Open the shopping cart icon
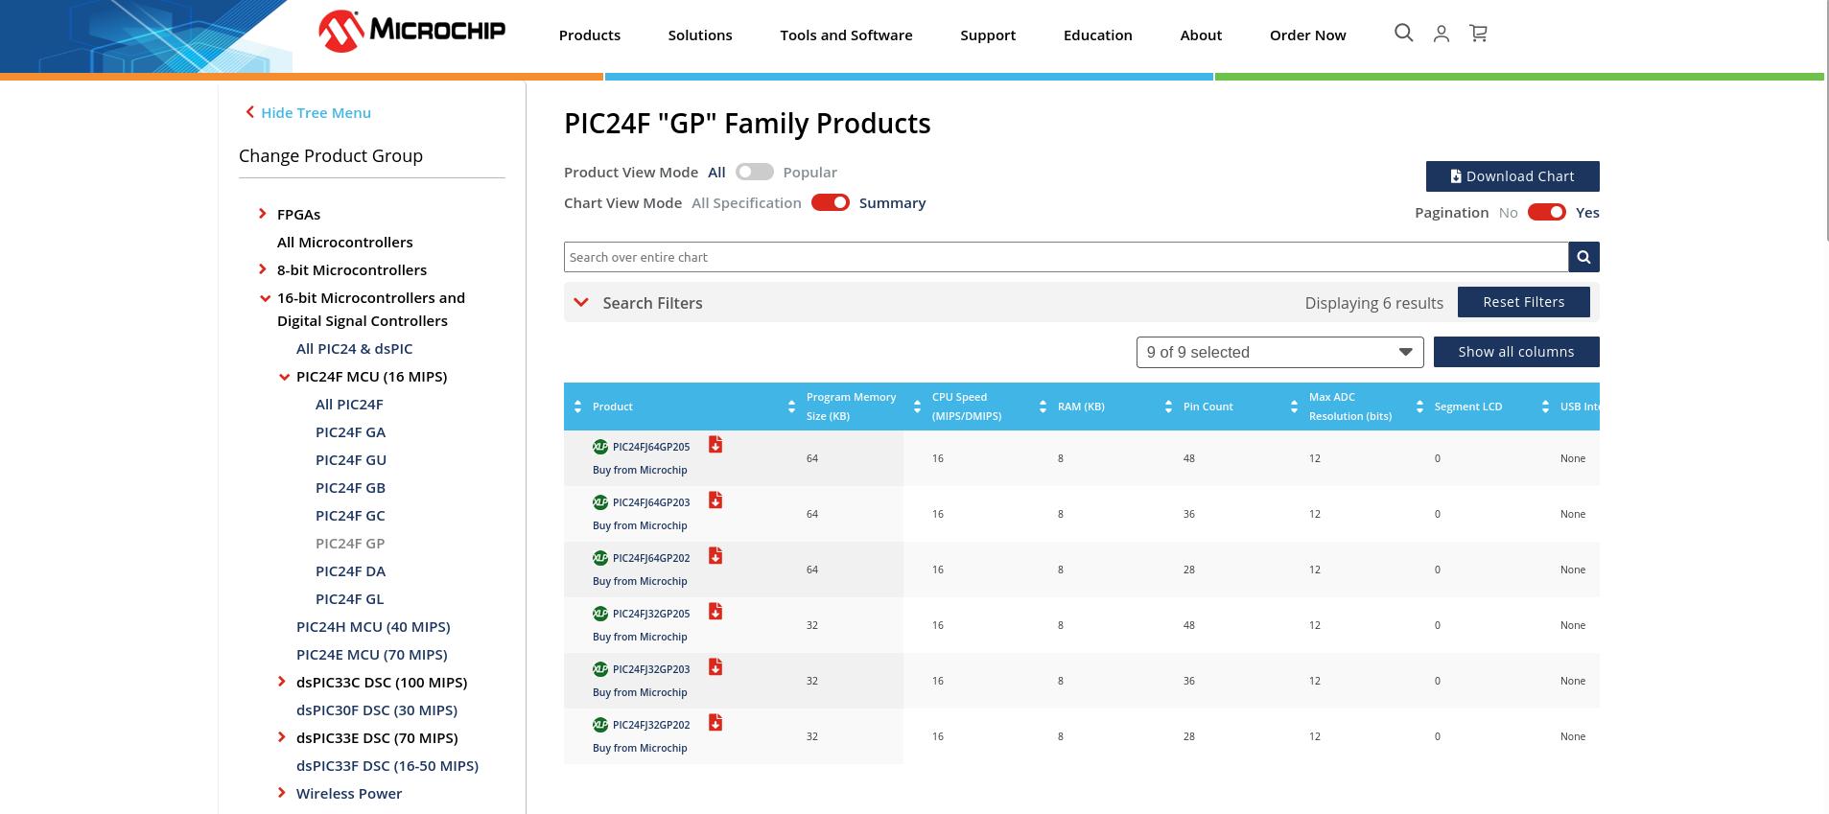This screenshot has width=1829, height=814. point(1478,34)
